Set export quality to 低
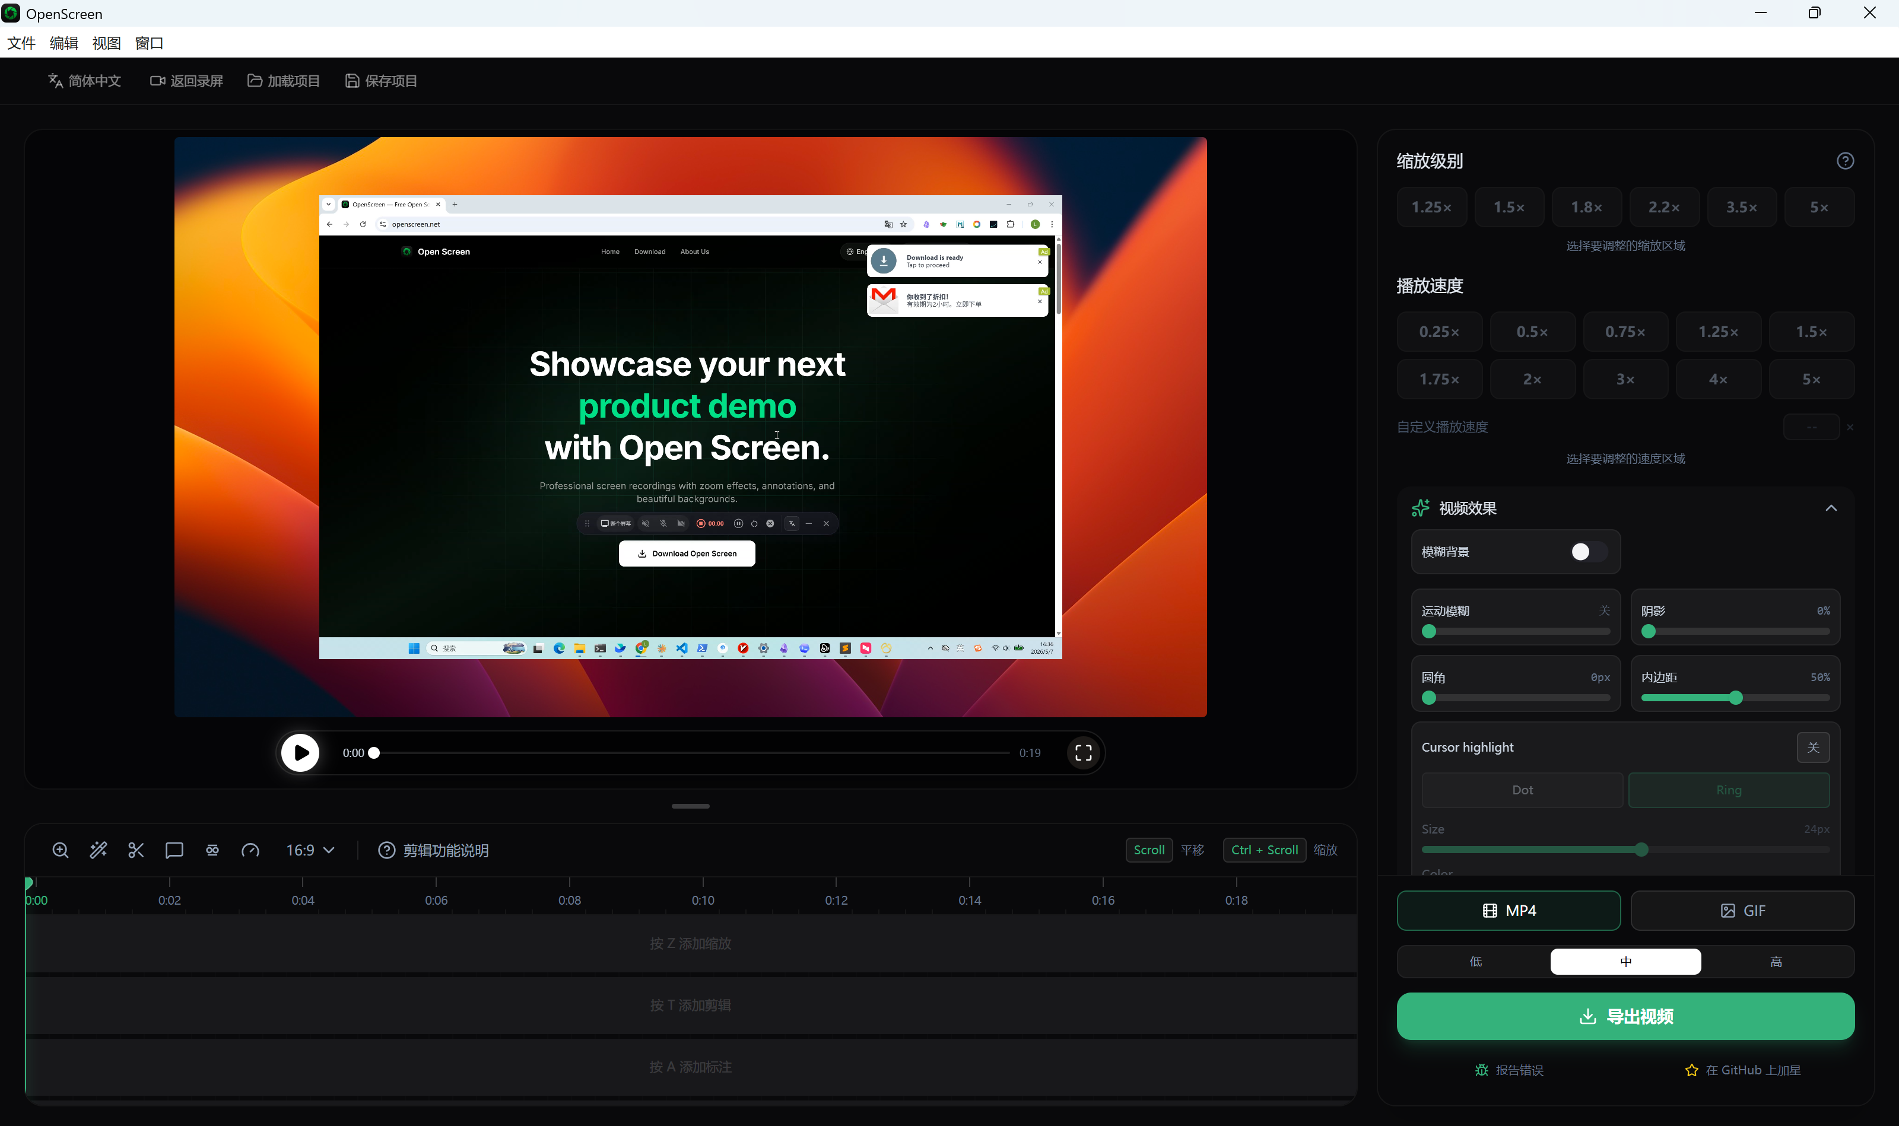 click(x=1475, y=961)
